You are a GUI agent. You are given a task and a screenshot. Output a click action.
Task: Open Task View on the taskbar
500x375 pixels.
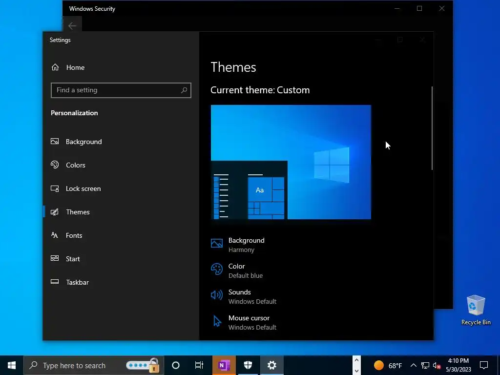(199, 365)
